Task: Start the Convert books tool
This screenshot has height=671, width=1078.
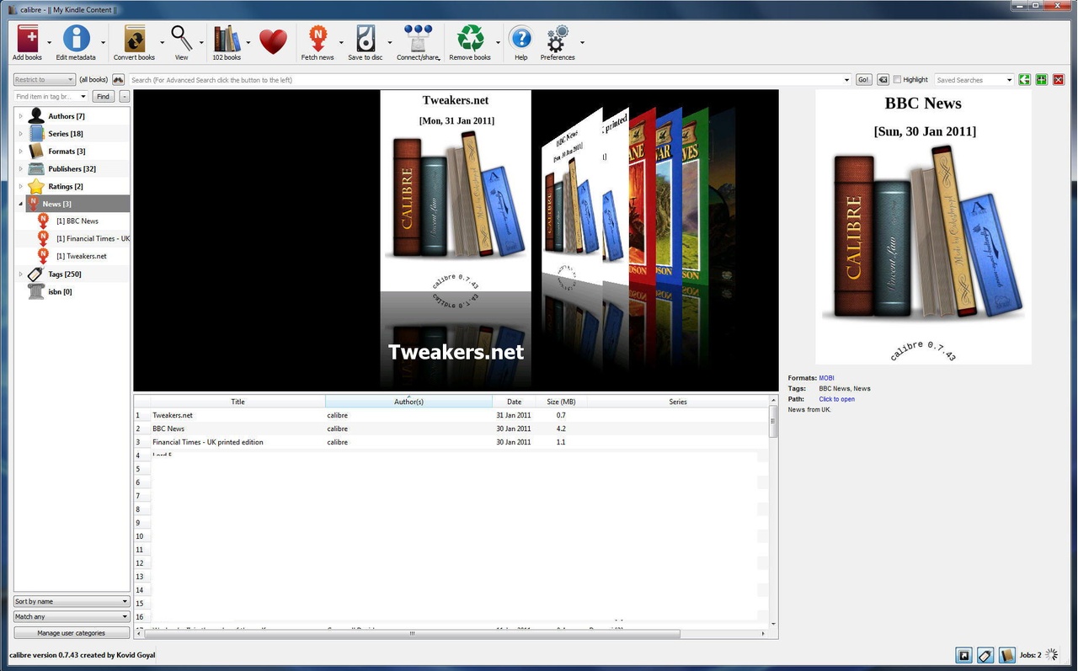Action: 133,38
